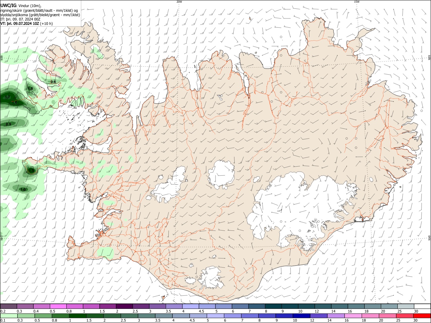This screenshot has height=323, width=431.
Task: Select the 14–16 lilac swatch in lower legend
Action: (335, 316)
